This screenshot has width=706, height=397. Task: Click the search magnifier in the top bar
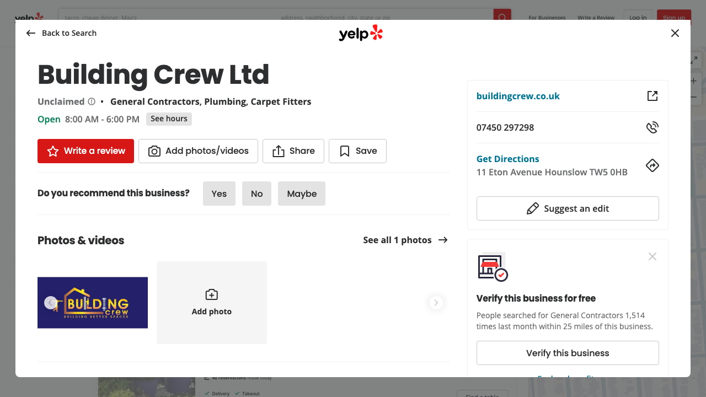coord(501,17)
